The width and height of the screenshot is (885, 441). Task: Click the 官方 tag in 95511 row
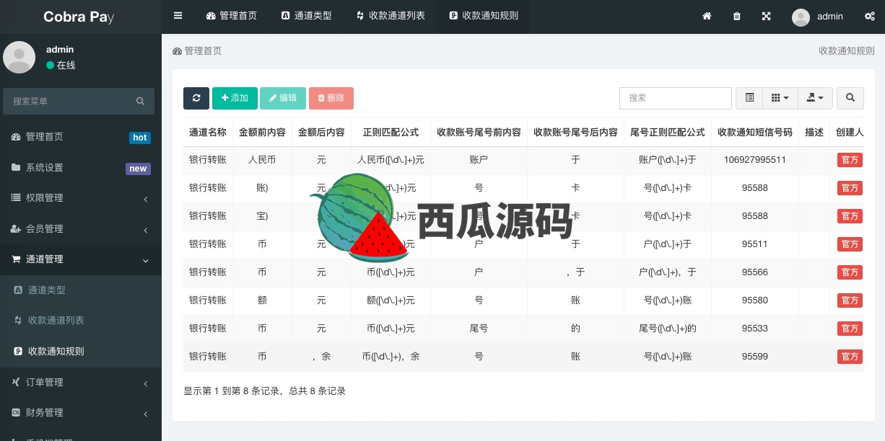point(850,244)
